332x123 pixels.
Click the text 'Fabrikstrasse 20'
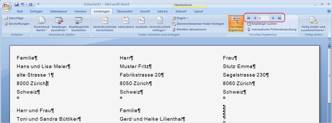[140, 75]
